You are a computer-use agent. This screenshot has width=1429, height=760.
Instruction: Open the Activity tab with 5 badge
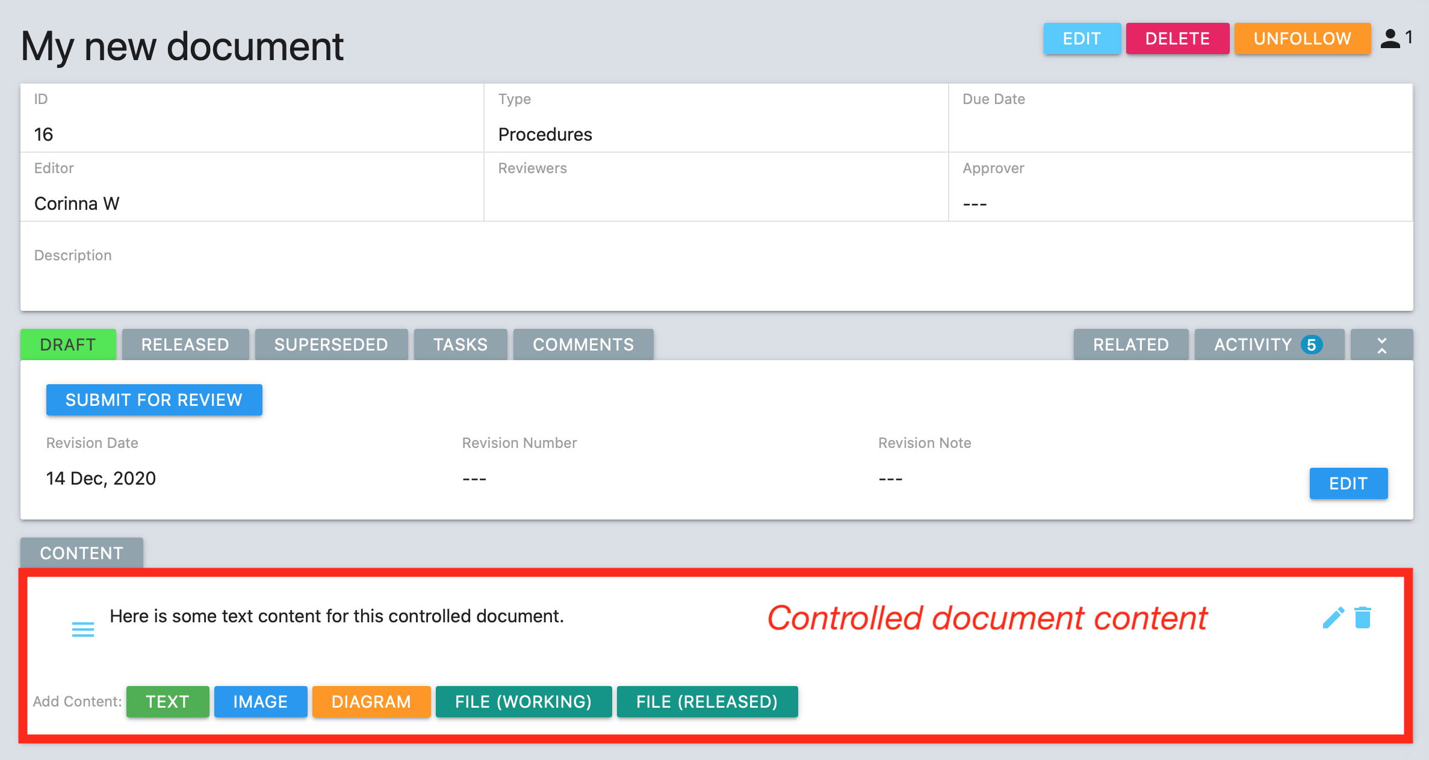point(1269,345)
